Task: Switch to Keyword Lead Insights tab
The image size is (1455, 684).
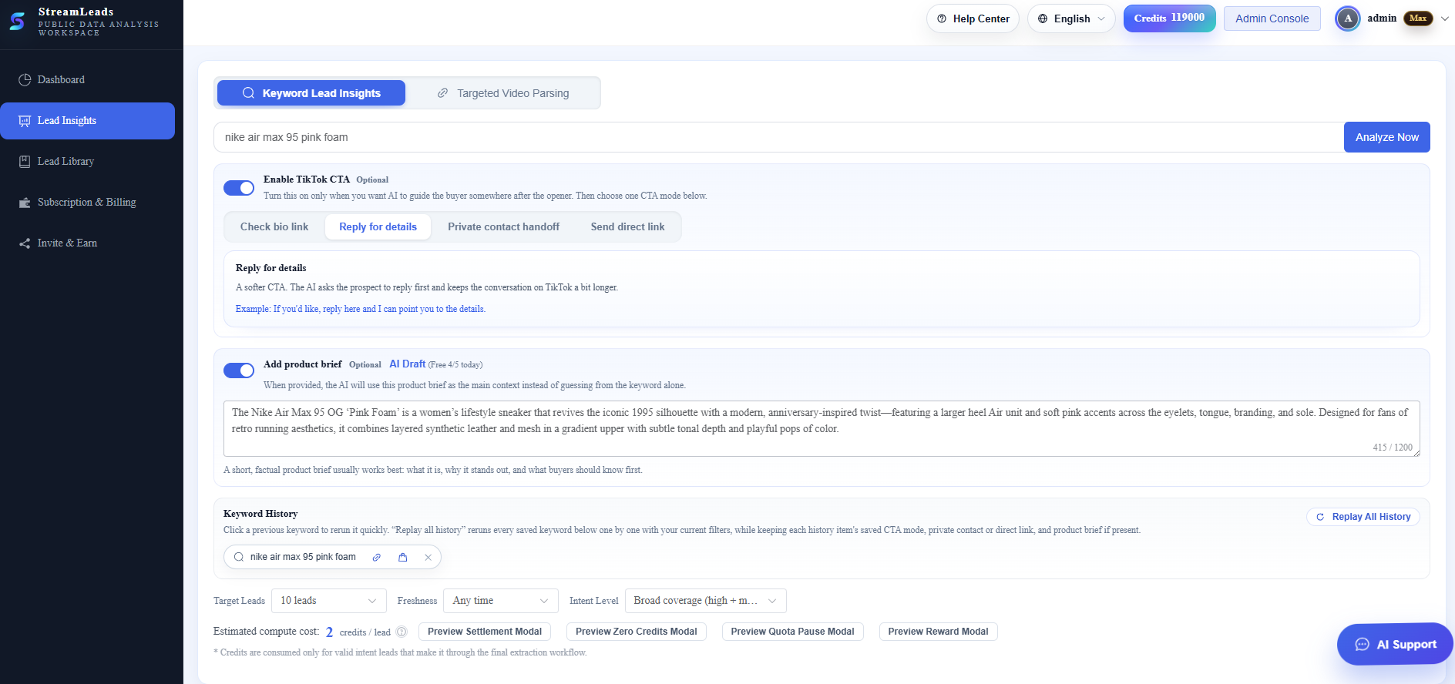Action: (311, 93)
